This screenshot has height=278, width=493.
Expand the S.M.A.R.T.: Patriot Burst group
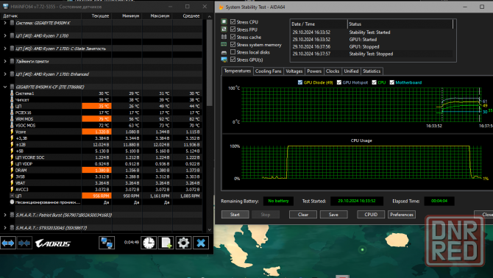(5, 215)
